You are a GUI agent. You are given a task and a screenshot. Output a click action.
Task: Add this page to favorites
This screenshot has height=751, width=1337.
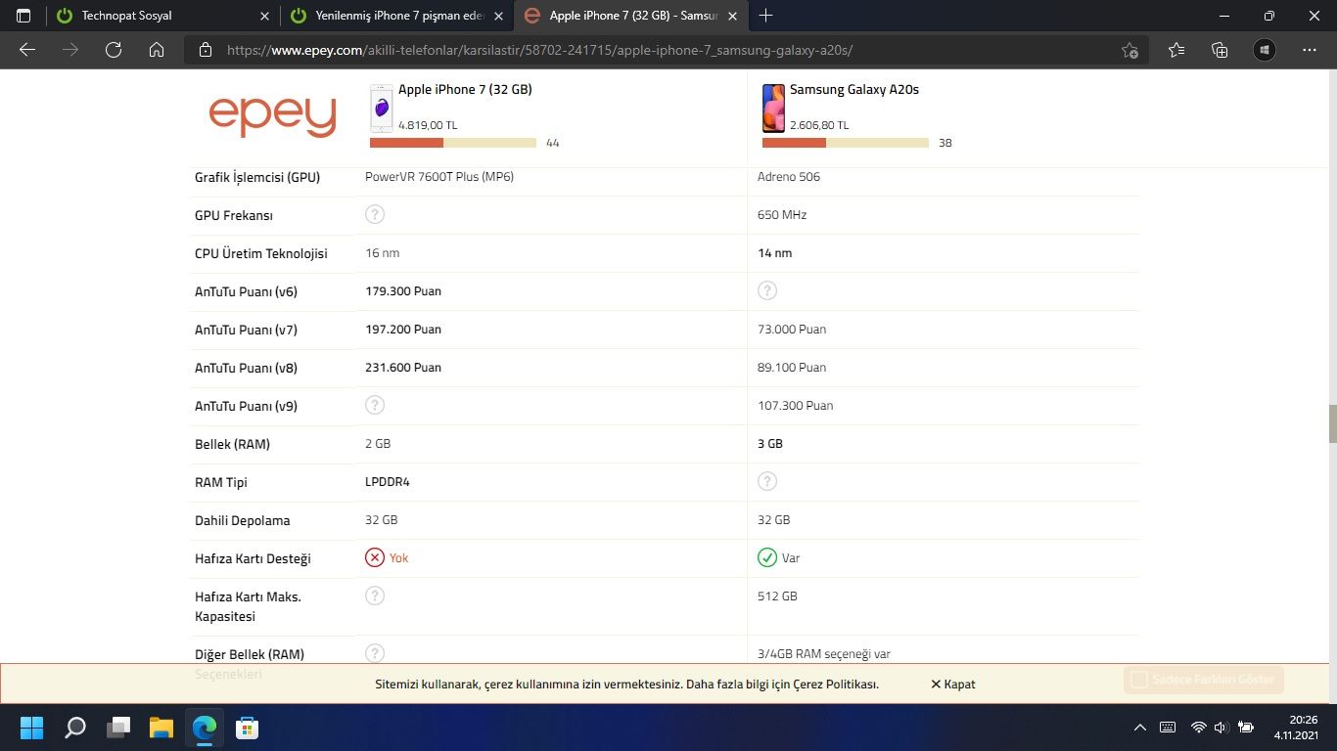[x=1130, y=50]
